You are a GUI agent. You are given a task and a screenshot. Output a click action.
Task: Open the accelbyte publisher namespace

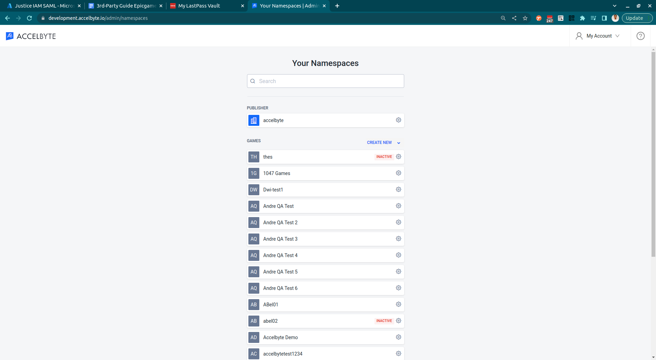coord(325,120)
